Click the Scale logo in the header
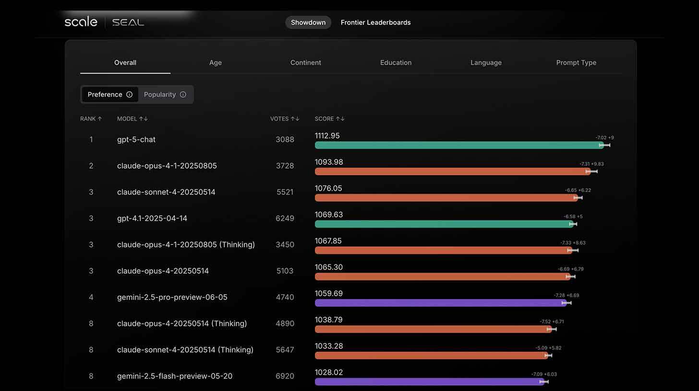The height and width of the screenshot is (391, 699). (x=81, y=22)
